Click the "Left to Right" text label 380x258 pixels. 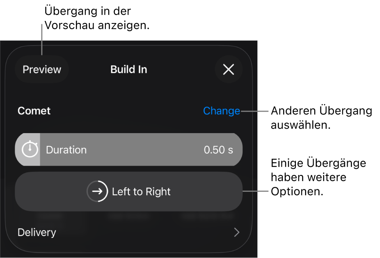(x=141, y=192)
